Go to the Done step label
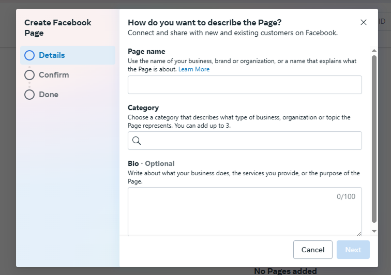 pyautogui.click(x=49, y=95)
